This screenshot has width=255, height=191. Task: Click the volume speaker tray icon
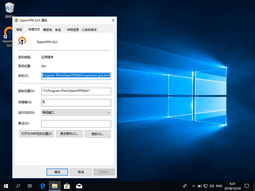[x=212, y=186]
